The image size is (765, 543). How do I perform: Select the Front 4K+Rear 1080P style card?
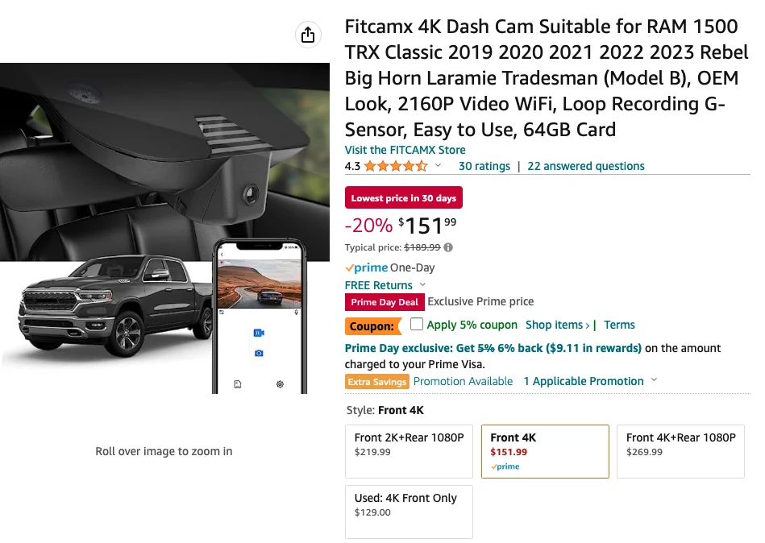click(x=680, y=451)
